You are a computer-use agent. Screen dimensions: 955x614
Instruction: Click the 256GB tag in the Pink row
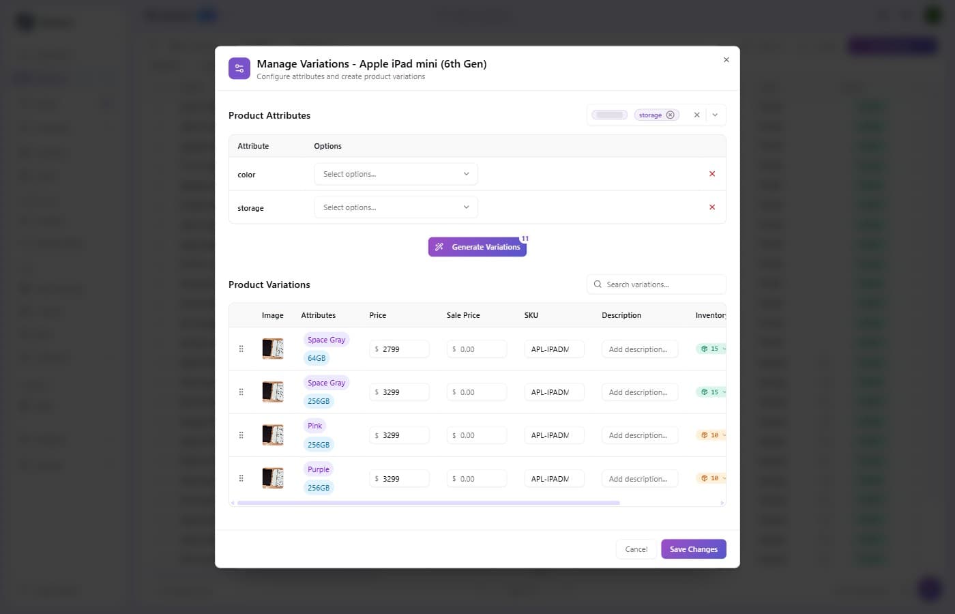[319, 445]
